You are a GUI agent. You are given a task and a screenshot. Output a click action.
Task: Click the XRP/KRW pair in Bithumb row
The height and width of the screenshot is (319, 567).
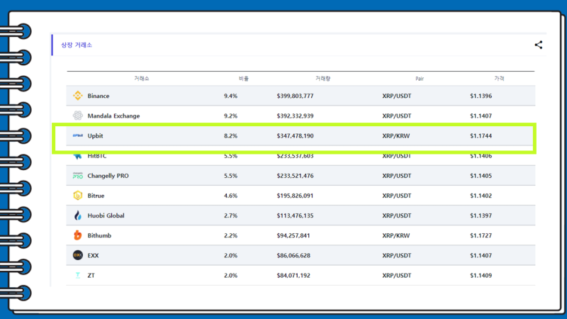coord(396,235)
